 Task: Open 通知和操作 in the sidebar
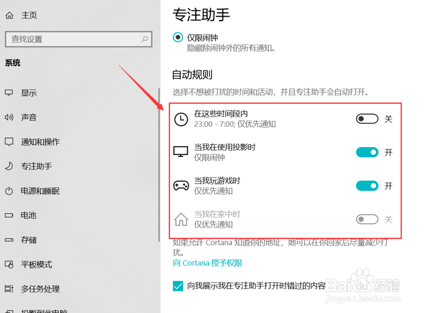coord(9,142)
